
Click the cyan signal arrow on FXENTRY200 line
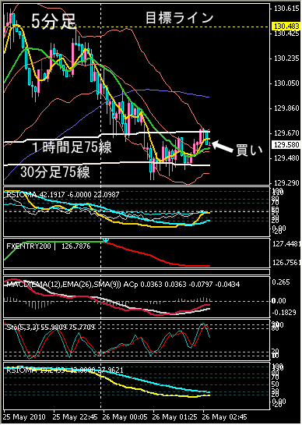[106, 240]
